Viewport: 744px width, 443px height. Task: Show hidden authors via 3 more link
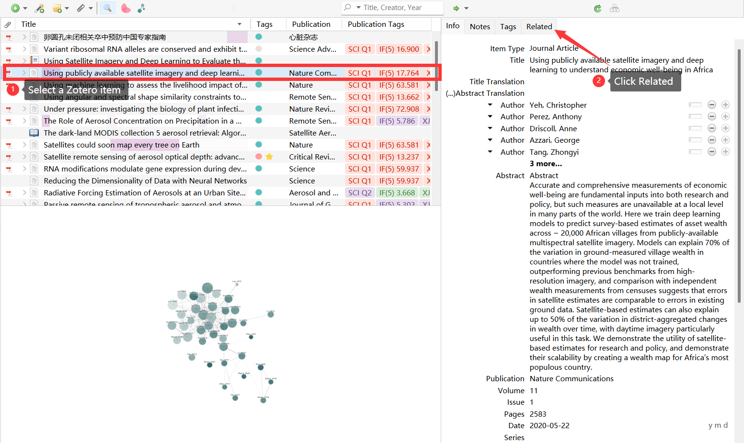point(546,164)
